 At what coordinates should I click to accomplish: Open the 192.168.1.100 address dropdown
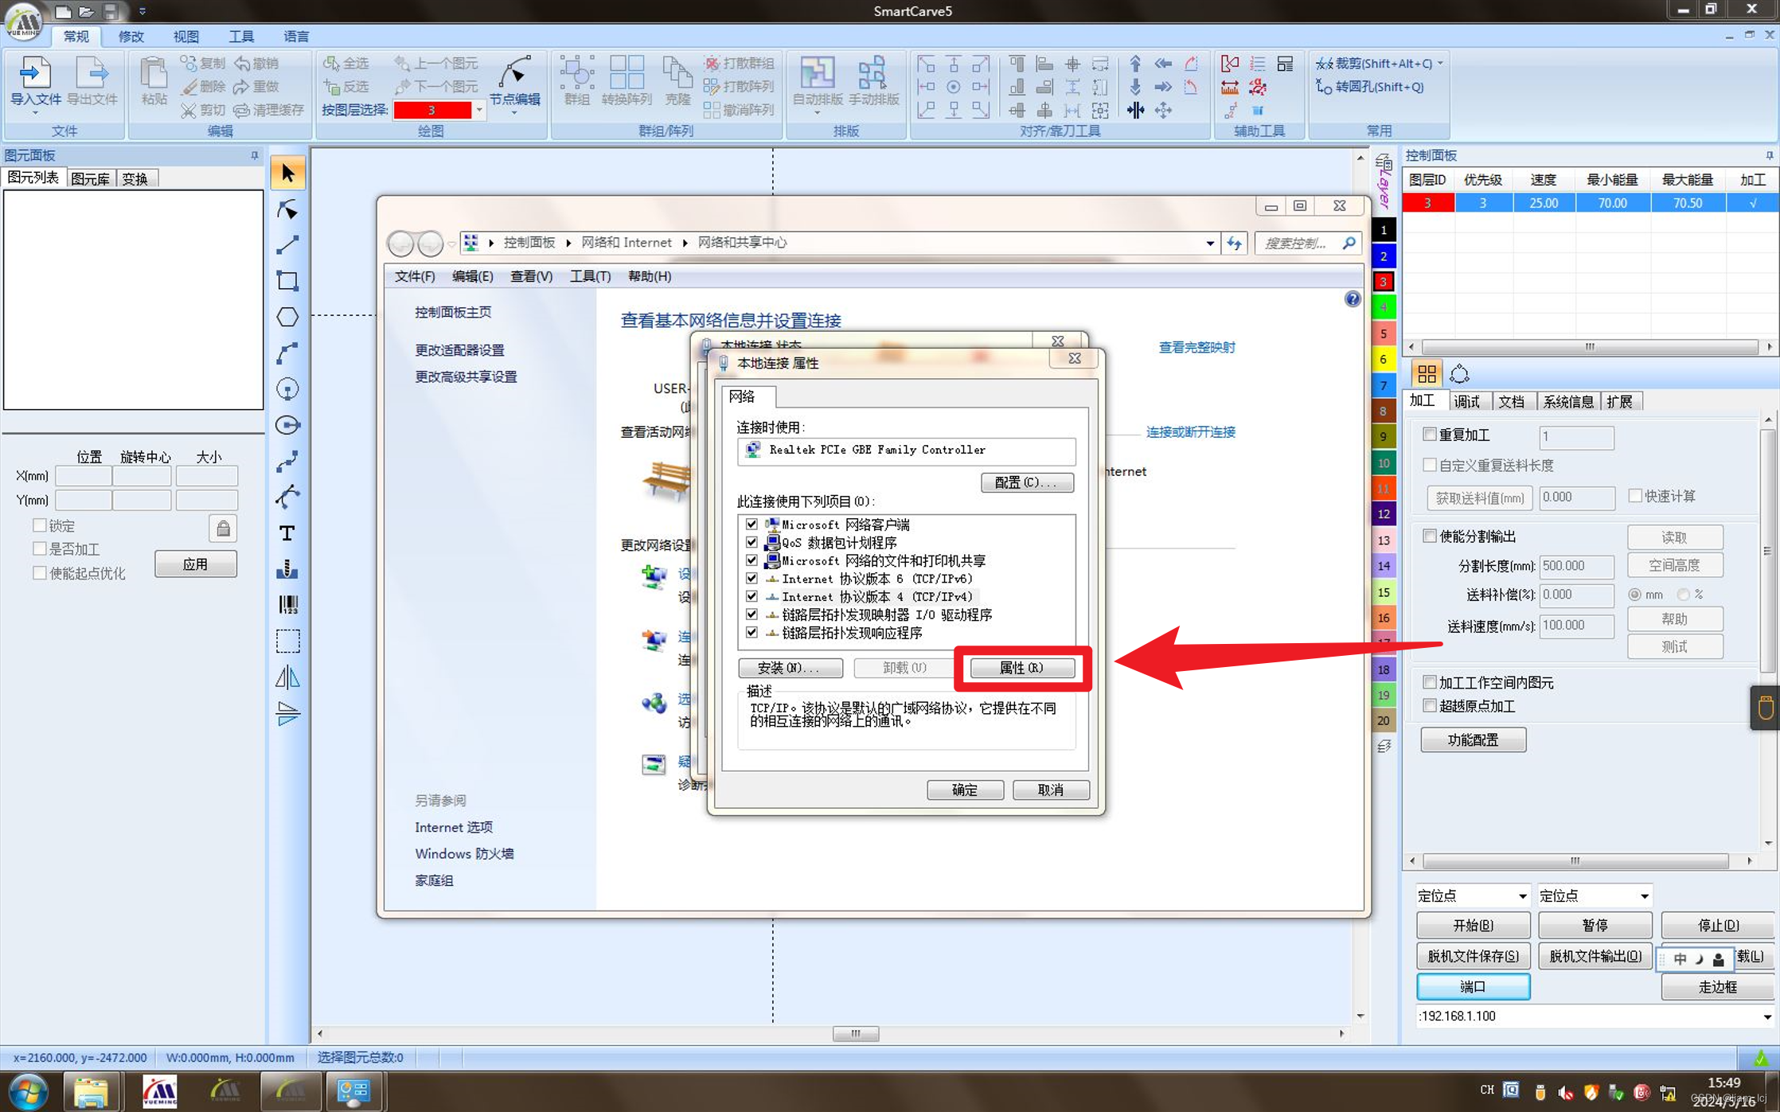1767,1016
